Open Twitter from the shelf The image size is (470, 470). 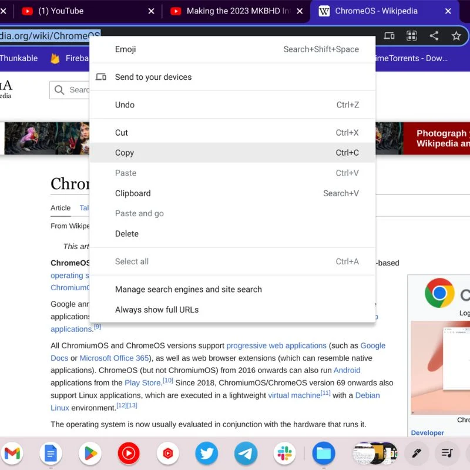(x=207, y=453)
